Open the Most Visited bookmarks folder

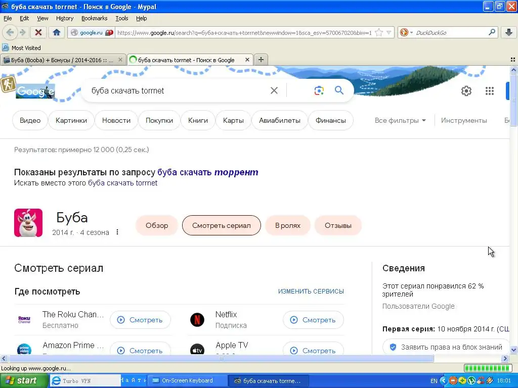pos(21,48)
